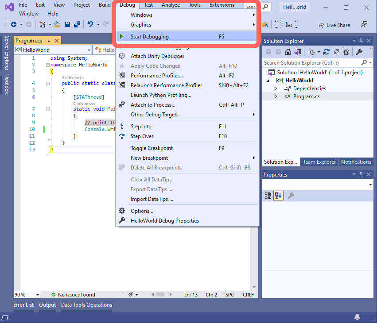Click editor vertical scrollbar down arrow

[x=254, y=287]
